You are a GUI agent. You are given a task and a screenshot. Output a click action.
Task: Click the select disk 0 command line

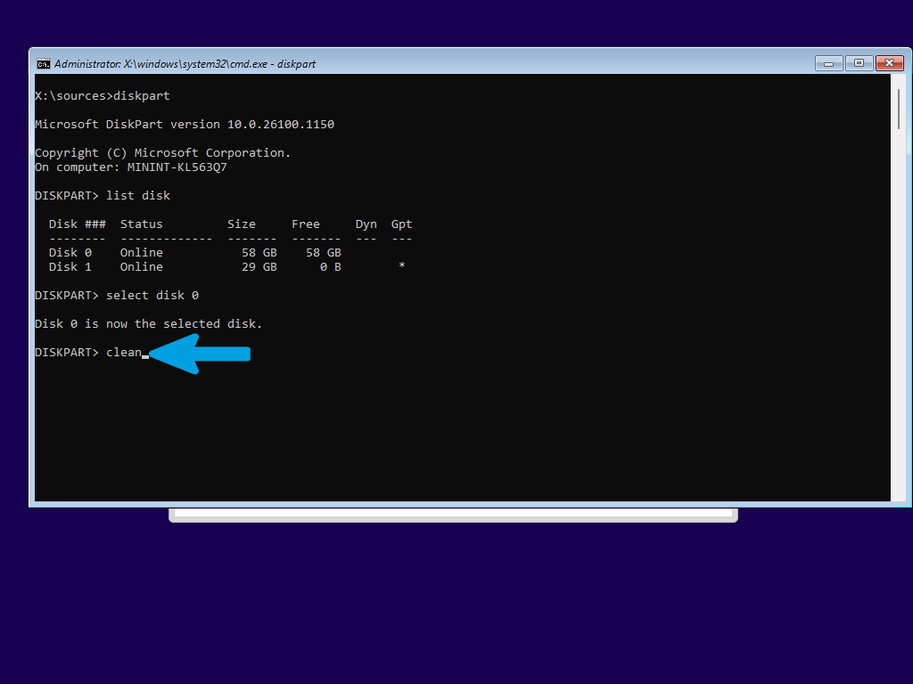click(117, 296)
